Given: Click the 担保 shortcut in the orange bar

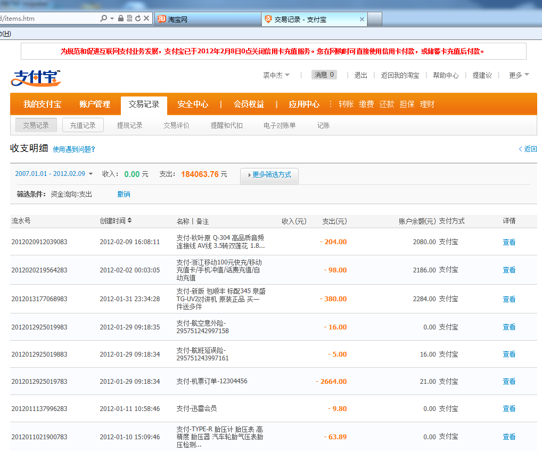Looking at the screenshot, I should click(407, 104).
